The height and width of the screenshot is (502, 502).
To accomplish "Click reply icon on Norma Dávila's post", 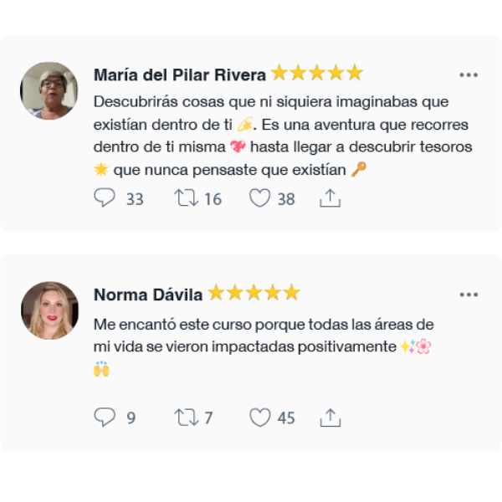I will click(x=105, y=417).
